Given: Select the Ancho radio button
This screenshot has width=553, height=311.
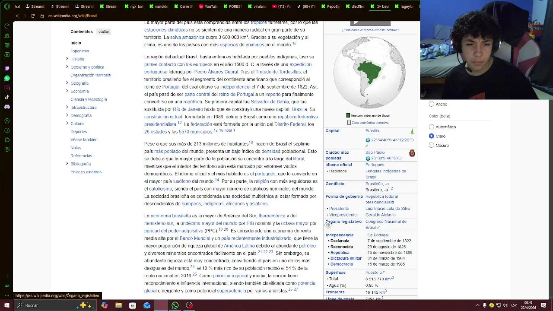Looking at the screenshot, I should pos(431,104).
